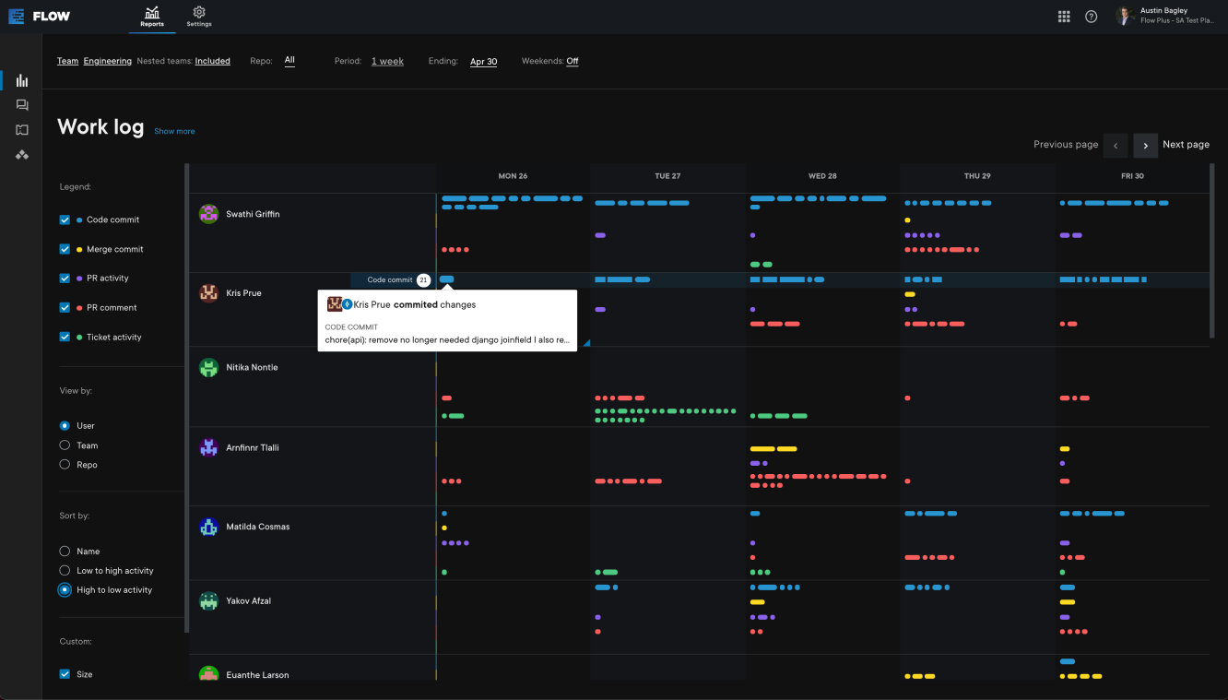Open the Repo All dropdown
The image size is (1228, 700).
(x=289, y=60)
